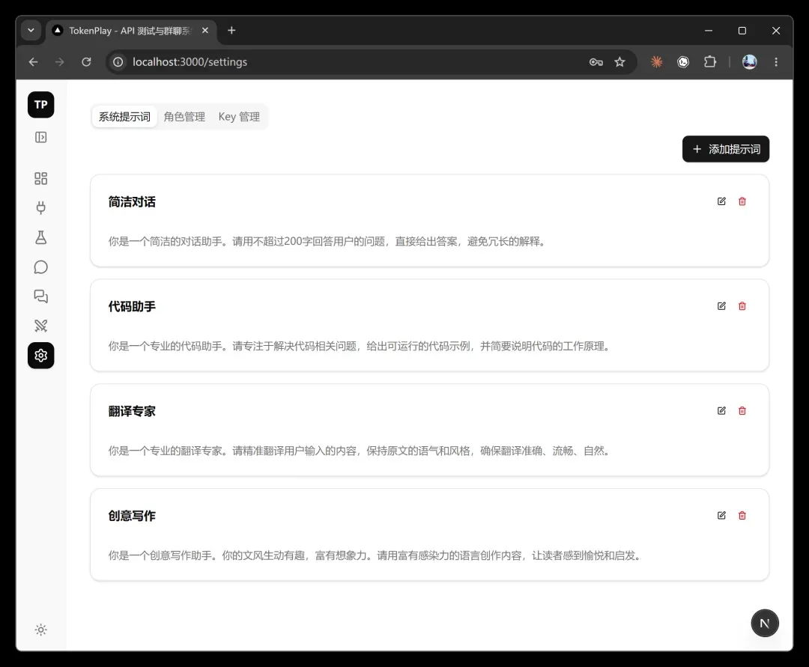Screen dimensions: 809x667
Task: Switch to the 系统提示词 tab
Action: coord(124,117)
